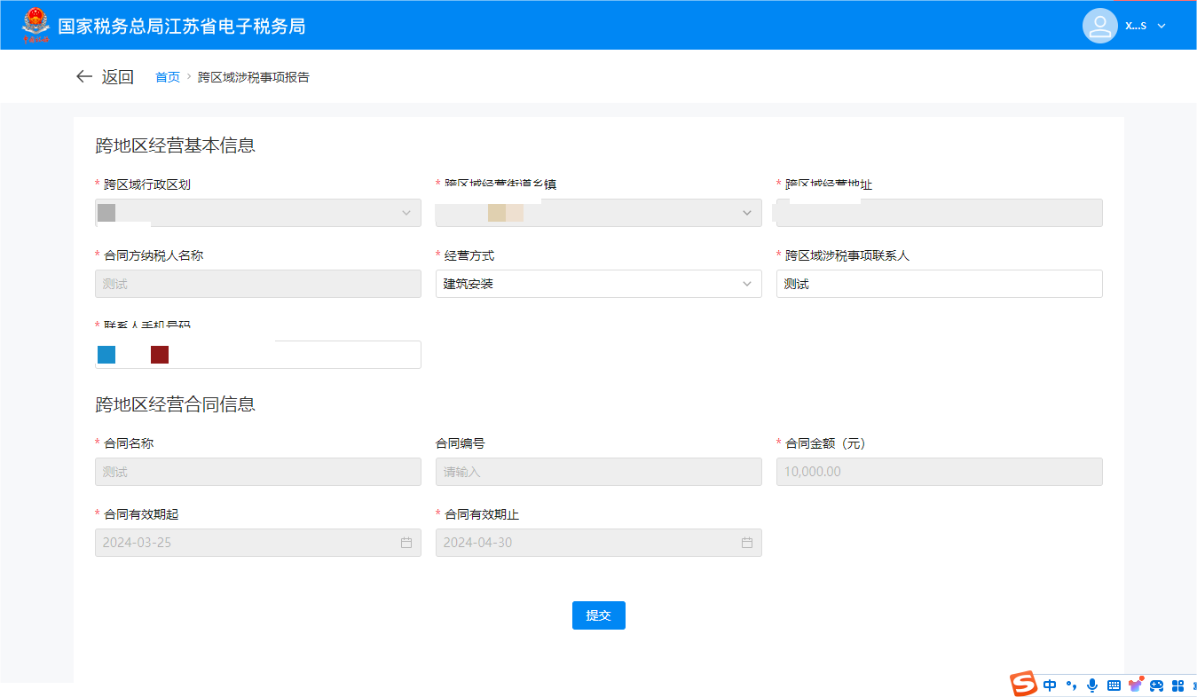Click the 跨区域涉税事项联系人 input field

click(x=939, y=284)
